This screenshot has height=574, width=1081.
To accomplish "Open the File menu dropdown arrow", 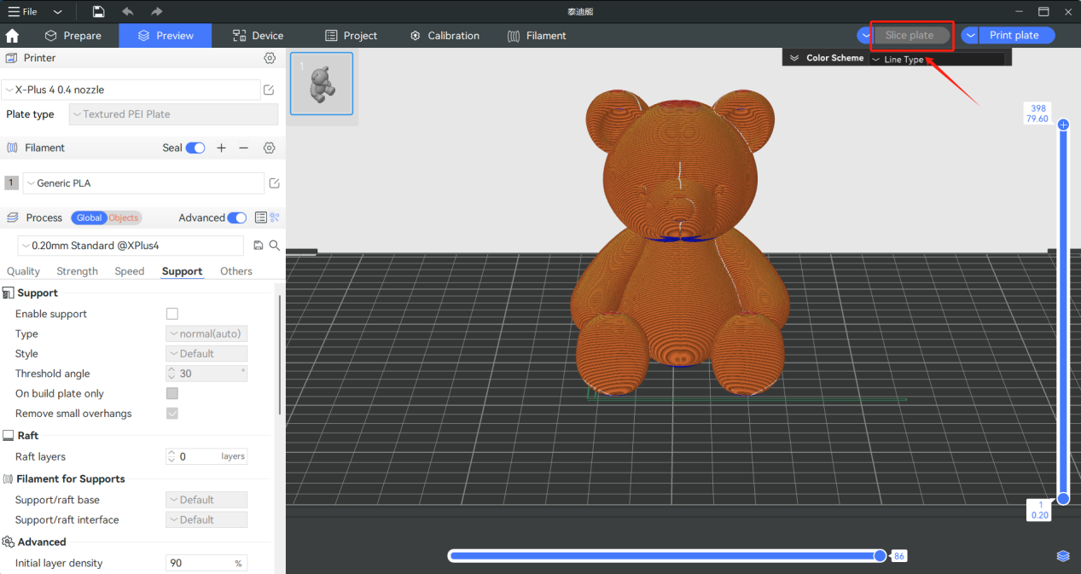I will (57, 12).
